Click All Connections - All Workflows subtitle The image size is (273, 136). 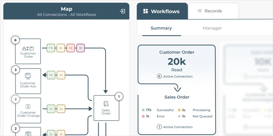tap(66, 15)
